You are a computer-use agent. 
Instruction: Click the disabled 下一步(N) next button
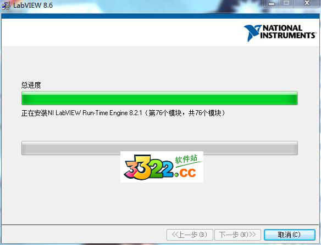click(237, 235)
